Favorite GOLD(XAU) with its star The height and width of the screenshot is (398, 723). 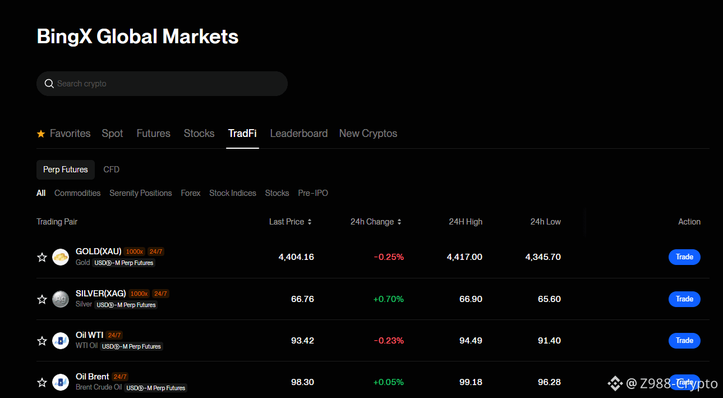[x=42, y=257]
